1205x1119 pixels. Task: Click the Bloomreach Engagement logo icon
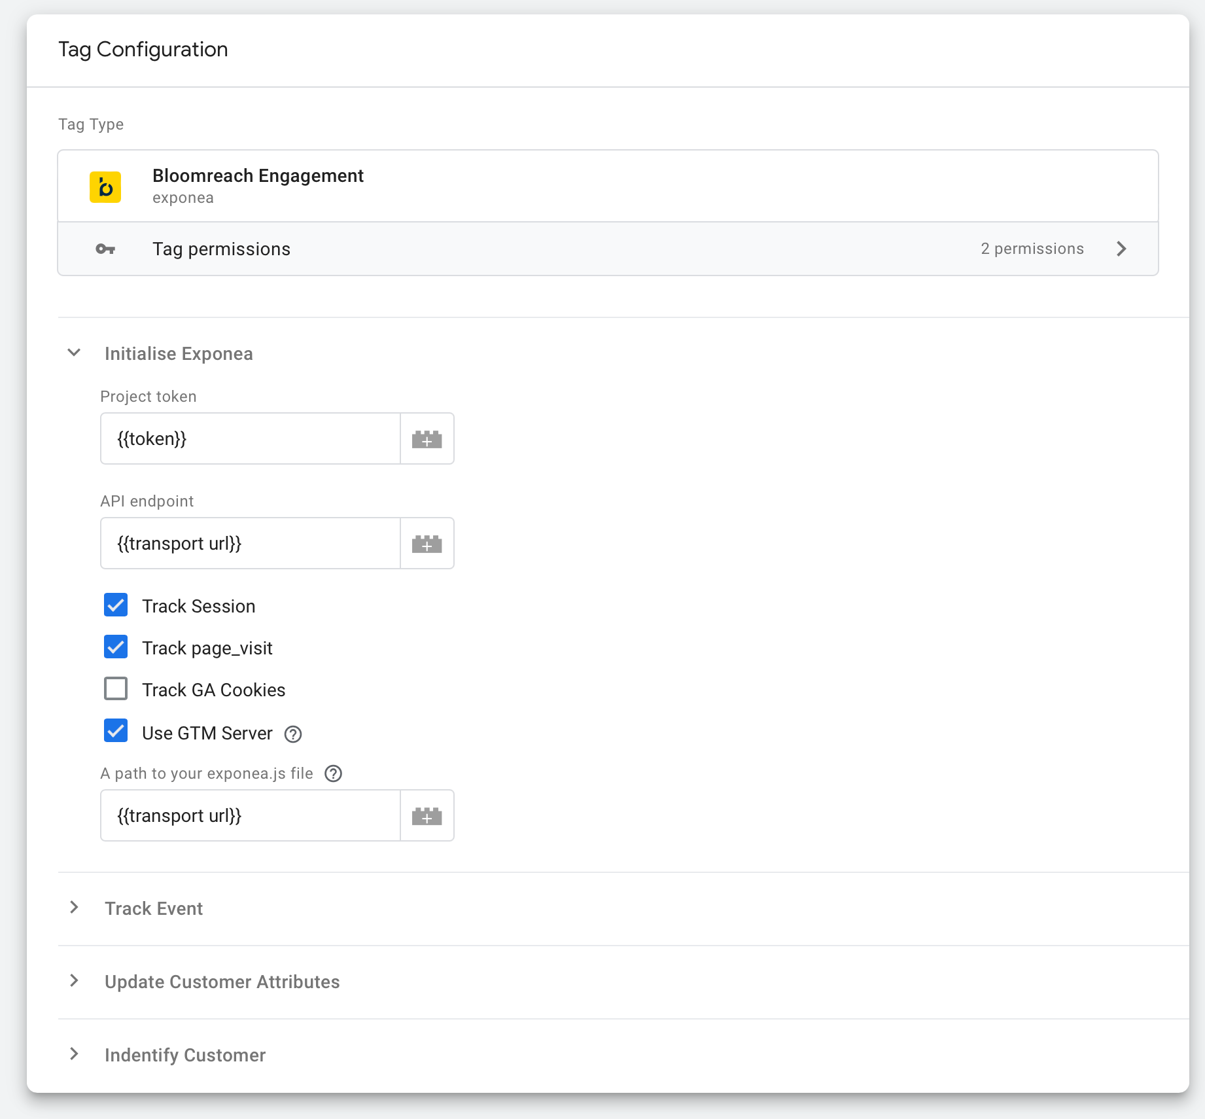pos(105,187)
